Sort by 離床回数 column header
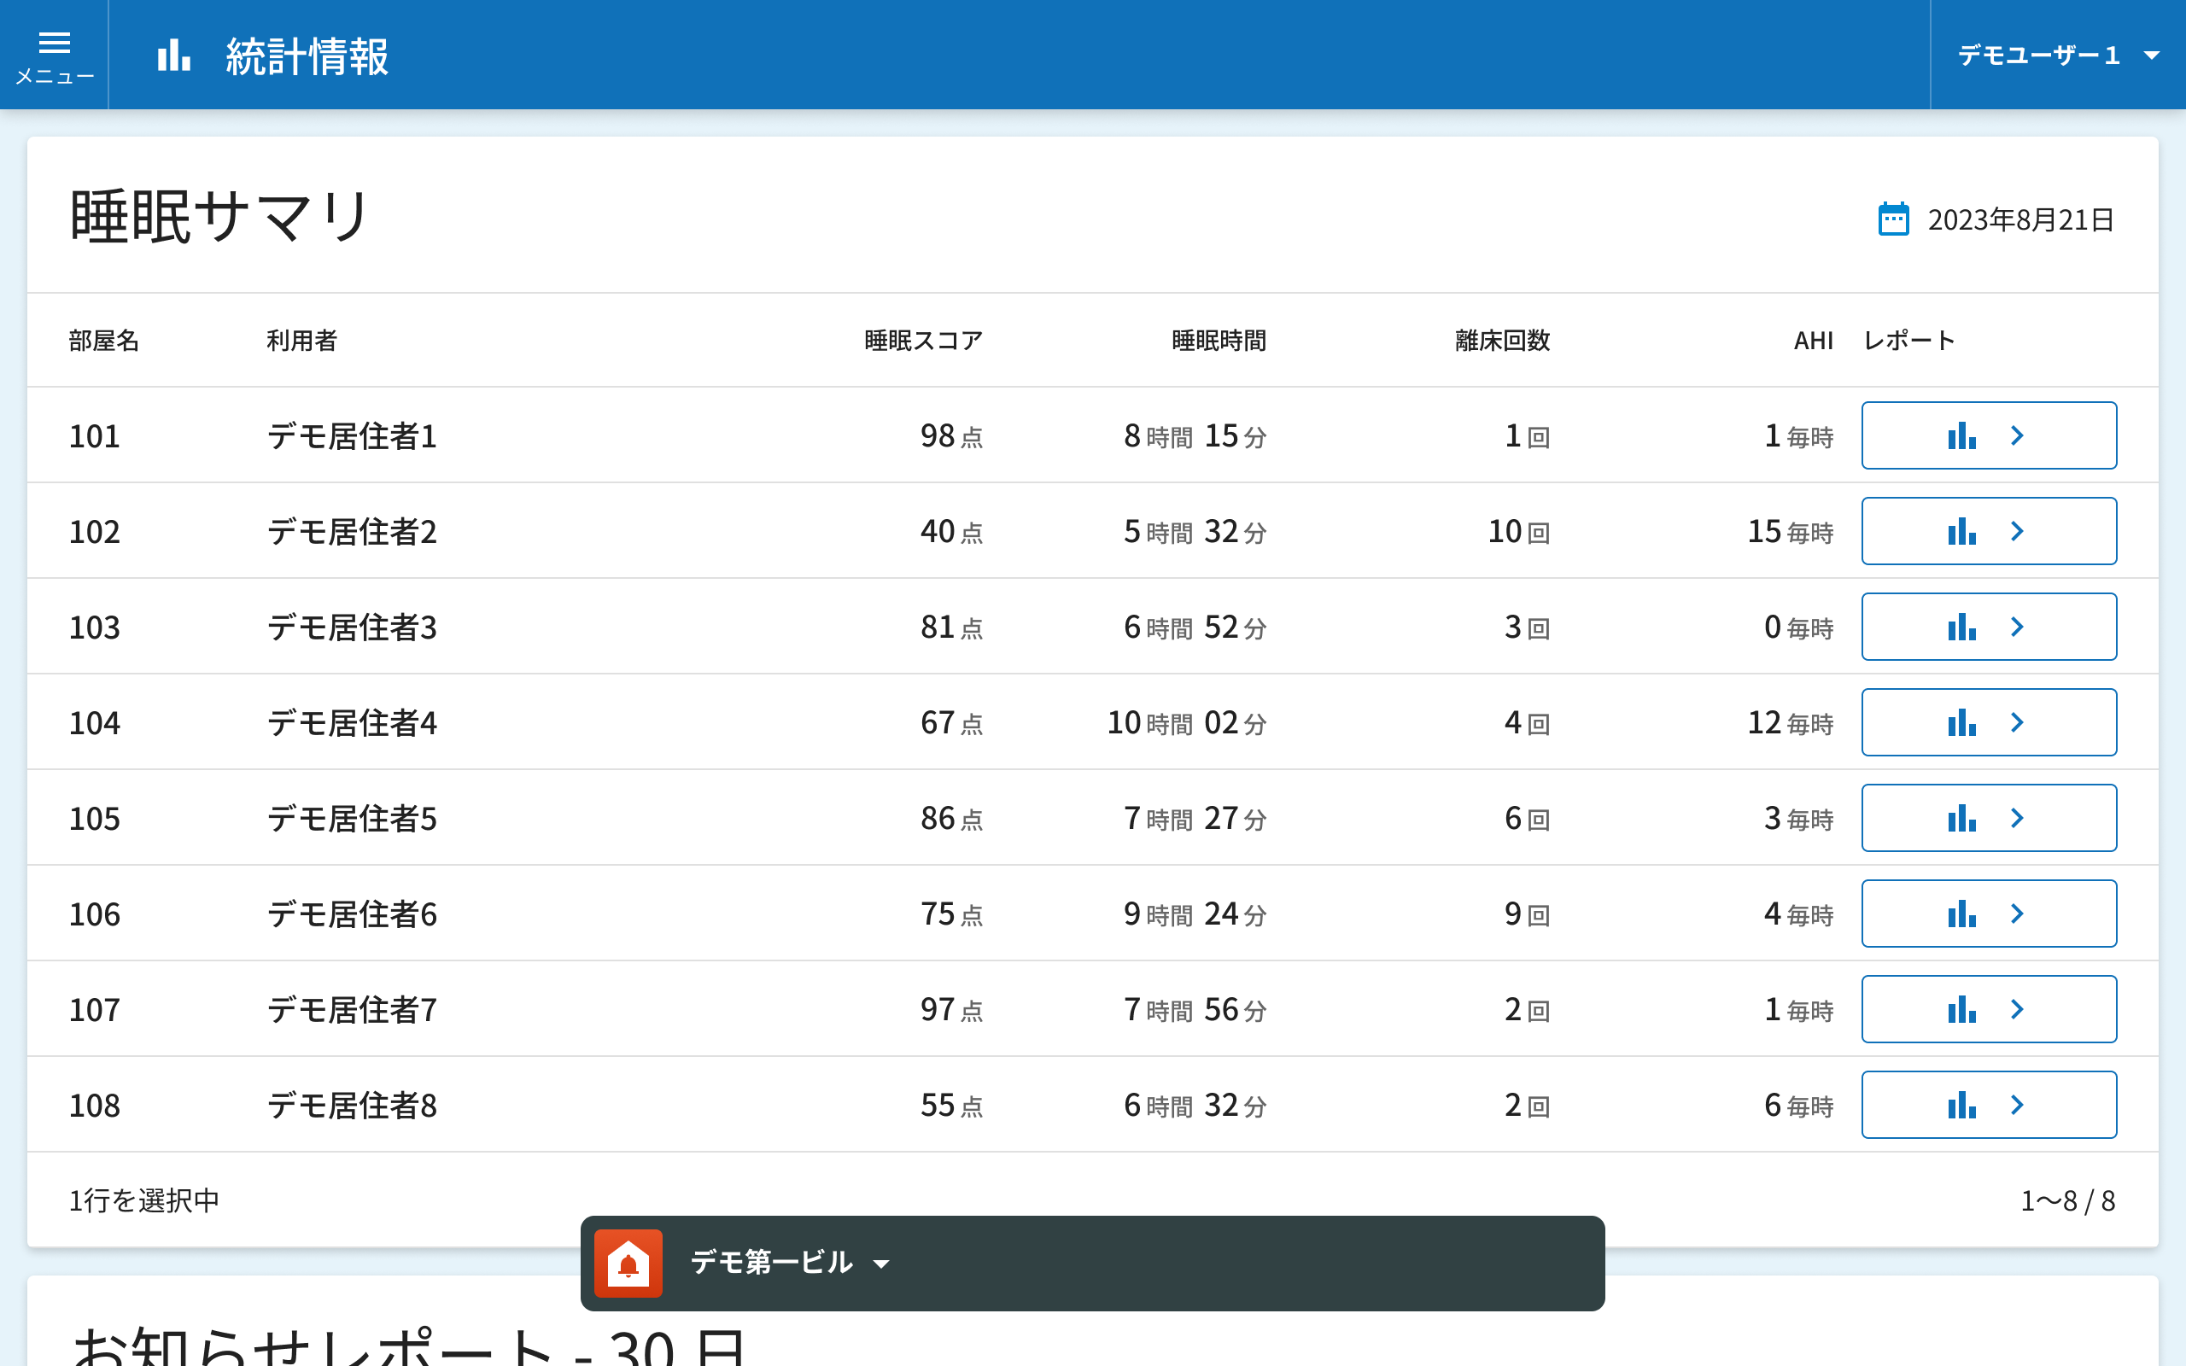 tap(1501, 341)
